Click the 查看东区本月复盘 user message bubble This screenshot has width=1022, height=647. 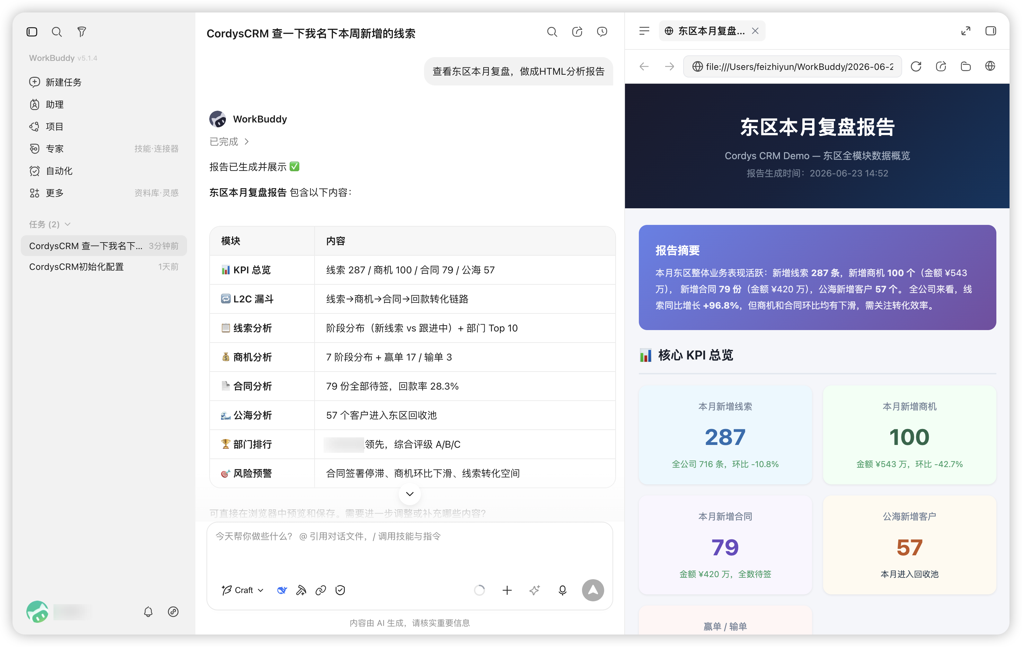[x=518, y=71]
